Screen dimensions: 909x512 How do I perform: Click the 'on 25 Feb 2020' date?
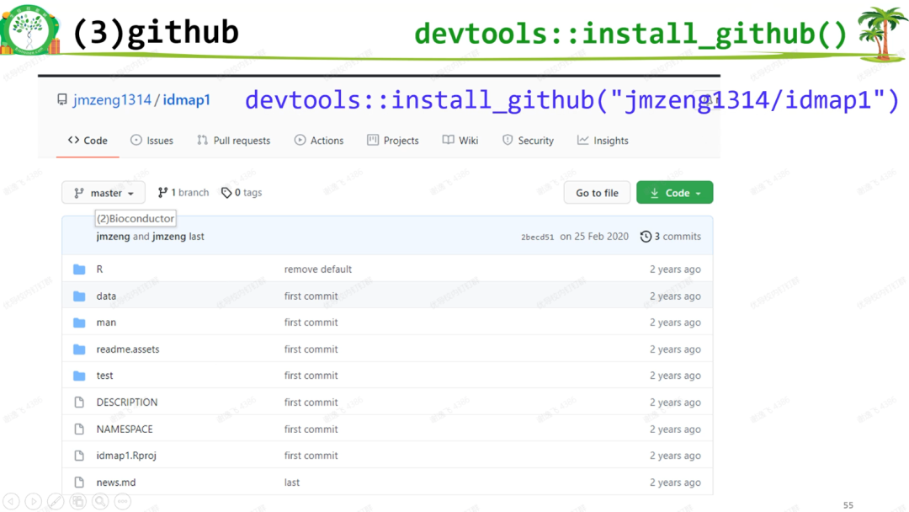[x=594, y=237]
